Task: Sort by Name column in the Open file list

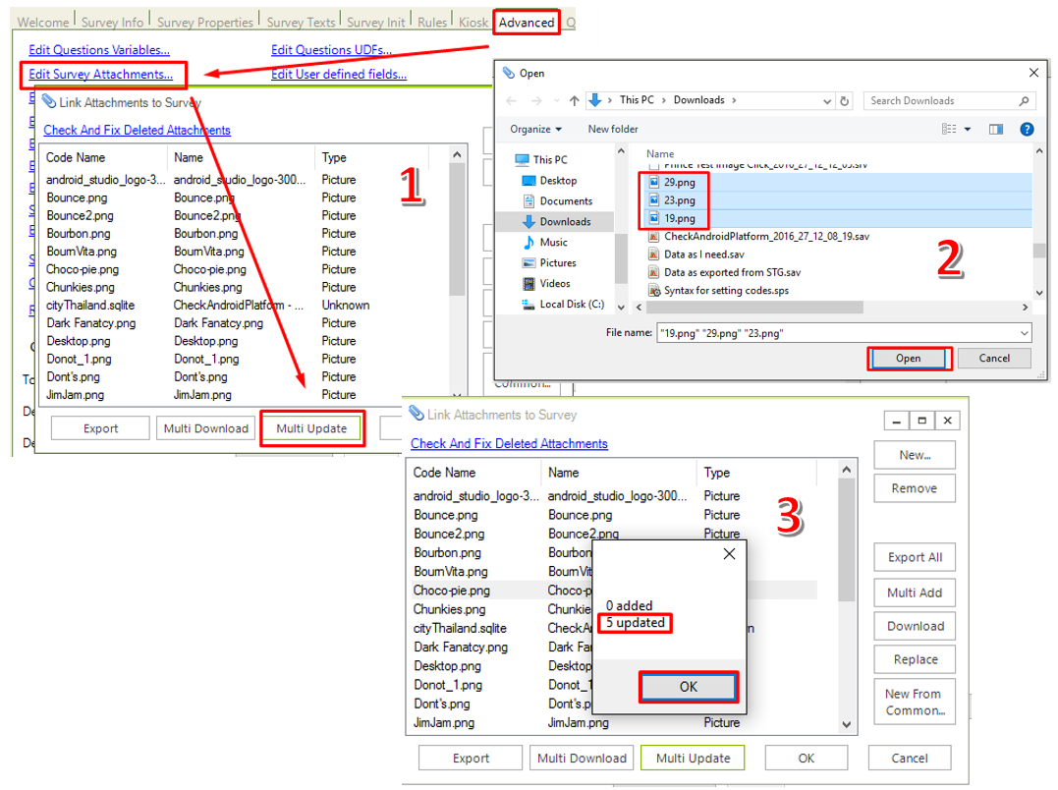Action: point(660,154)
